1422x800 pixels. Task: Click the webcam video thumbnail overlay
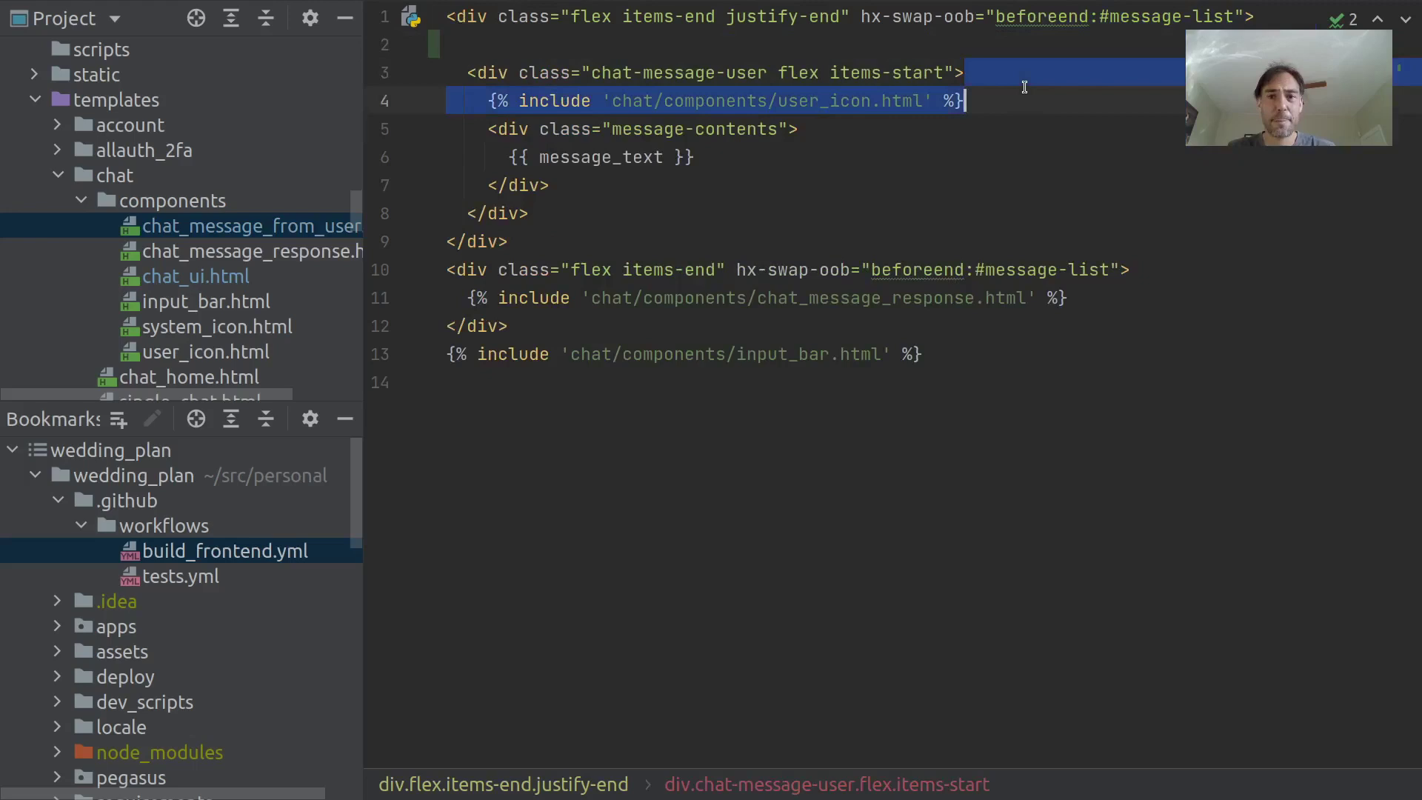tap(1289, 88)
